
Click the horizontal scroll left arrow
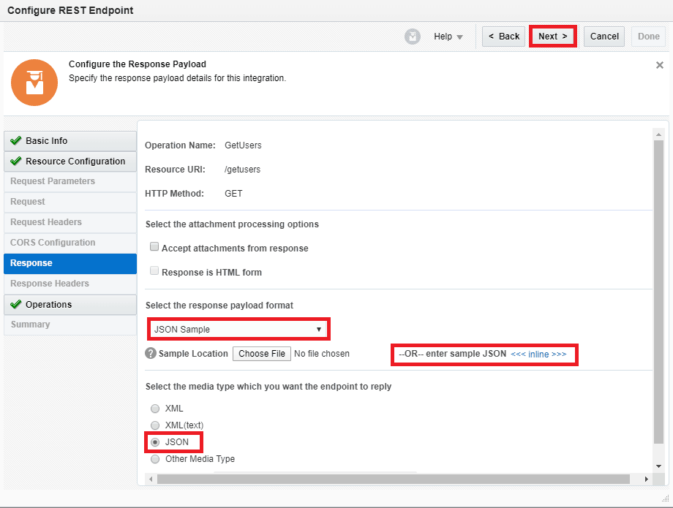(151, 479)
